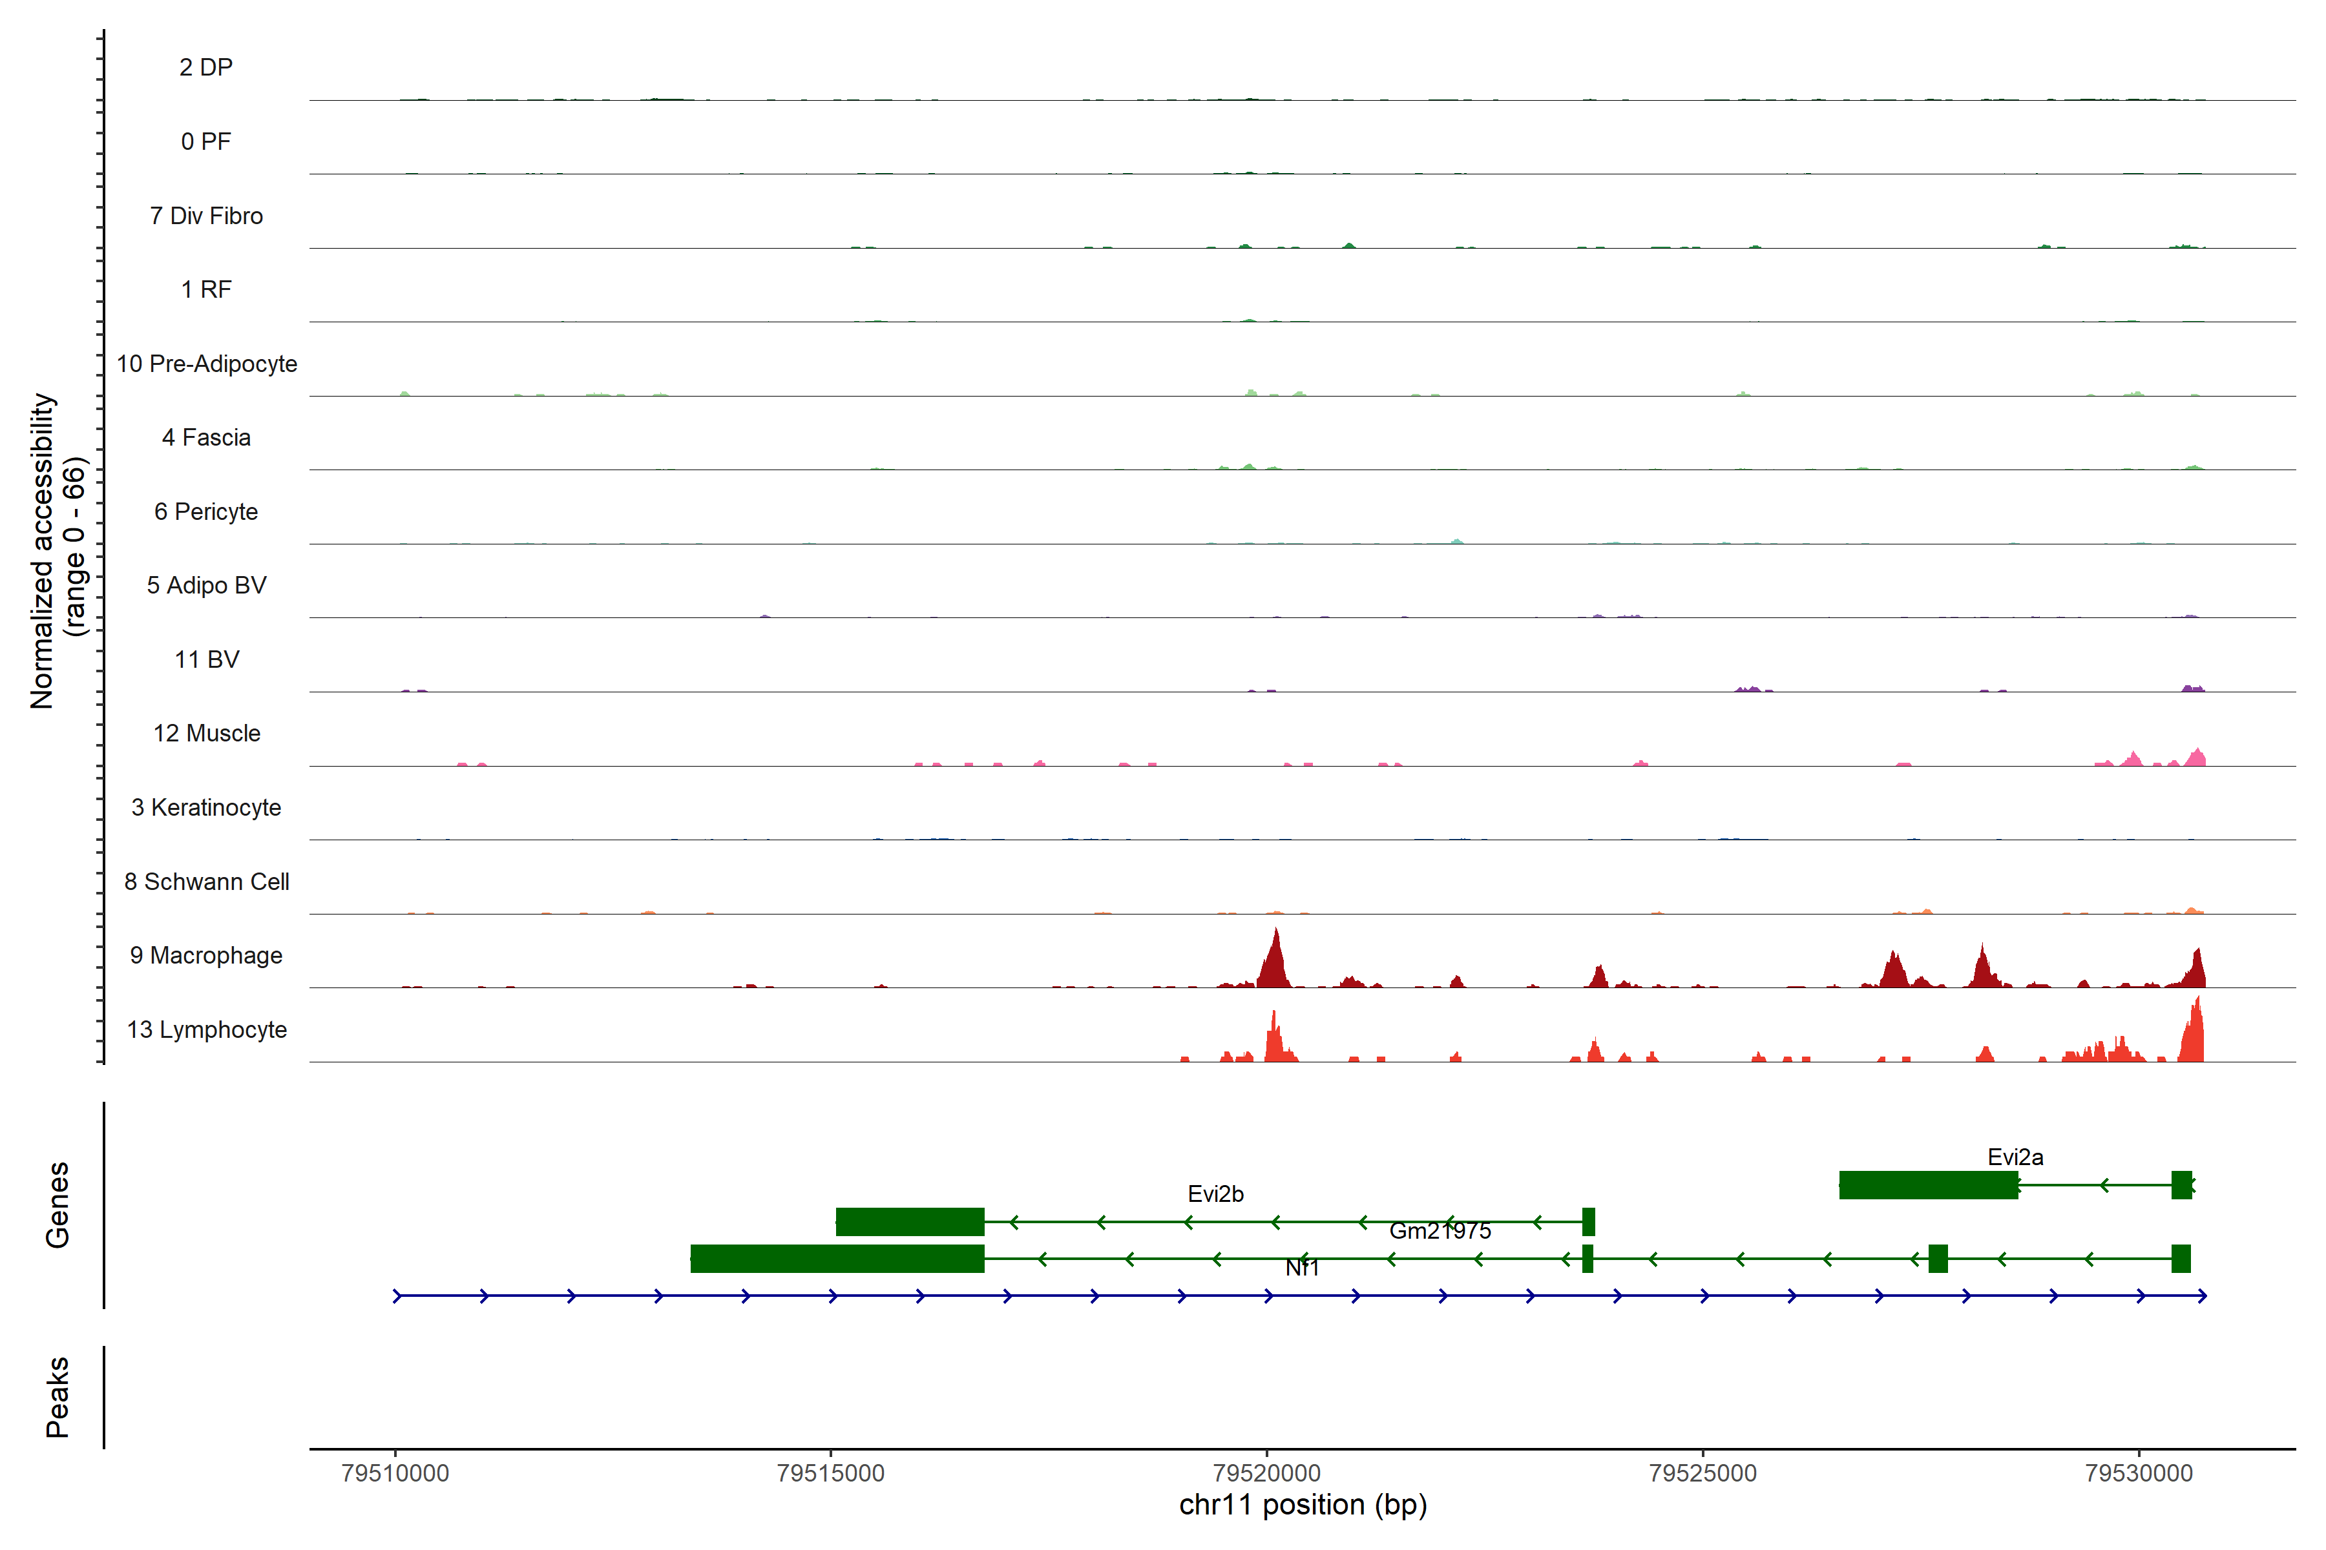The width and height of the screenshot is (2326, 1550).
Task: Select the 9 Macrophage track label
Action: click(205, 956)
